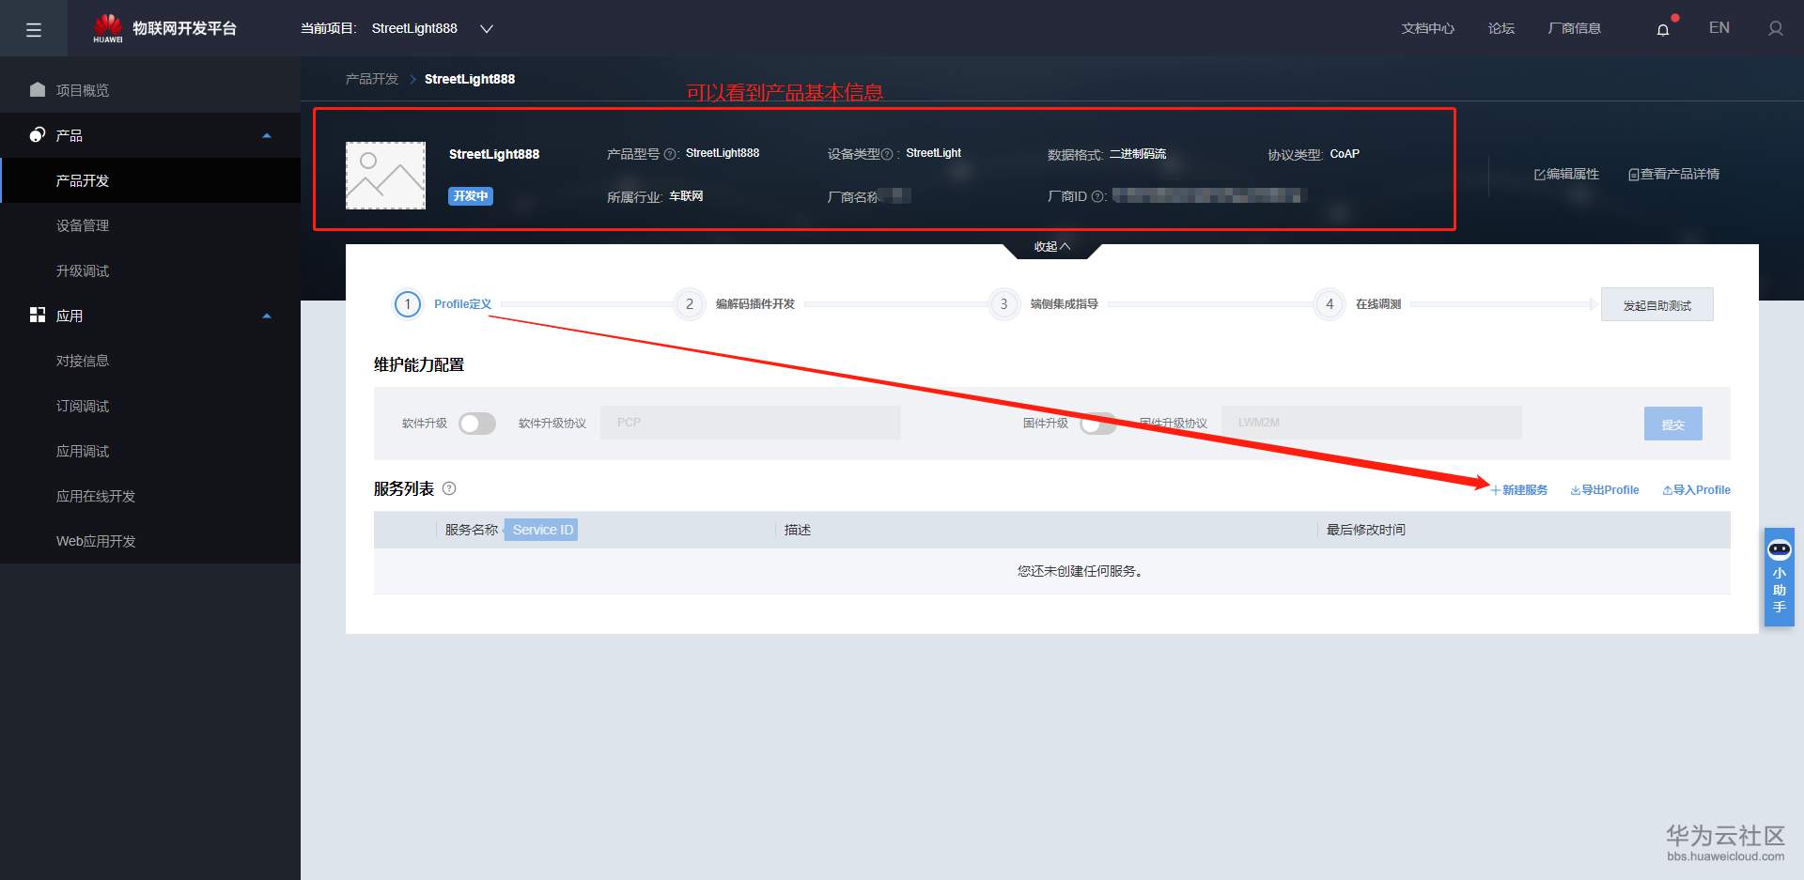Image resolution: width=1804 pixels, height=880 pixels.
Task: Click 导出Profile link
Action: coord(1605,490)
